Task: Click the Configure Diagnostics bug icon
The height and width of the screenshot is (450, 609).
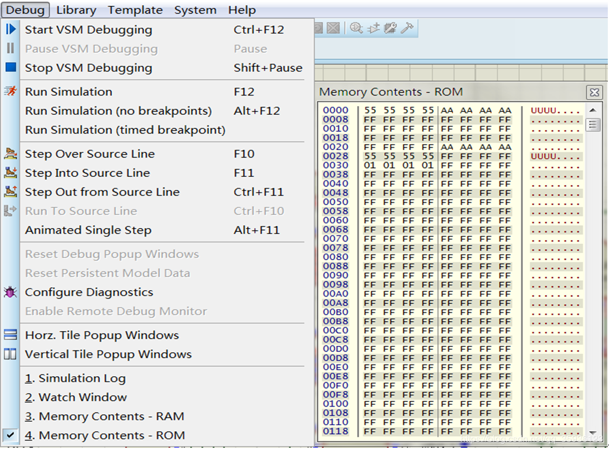Action: pyautogui.click(x=11, y=292)
